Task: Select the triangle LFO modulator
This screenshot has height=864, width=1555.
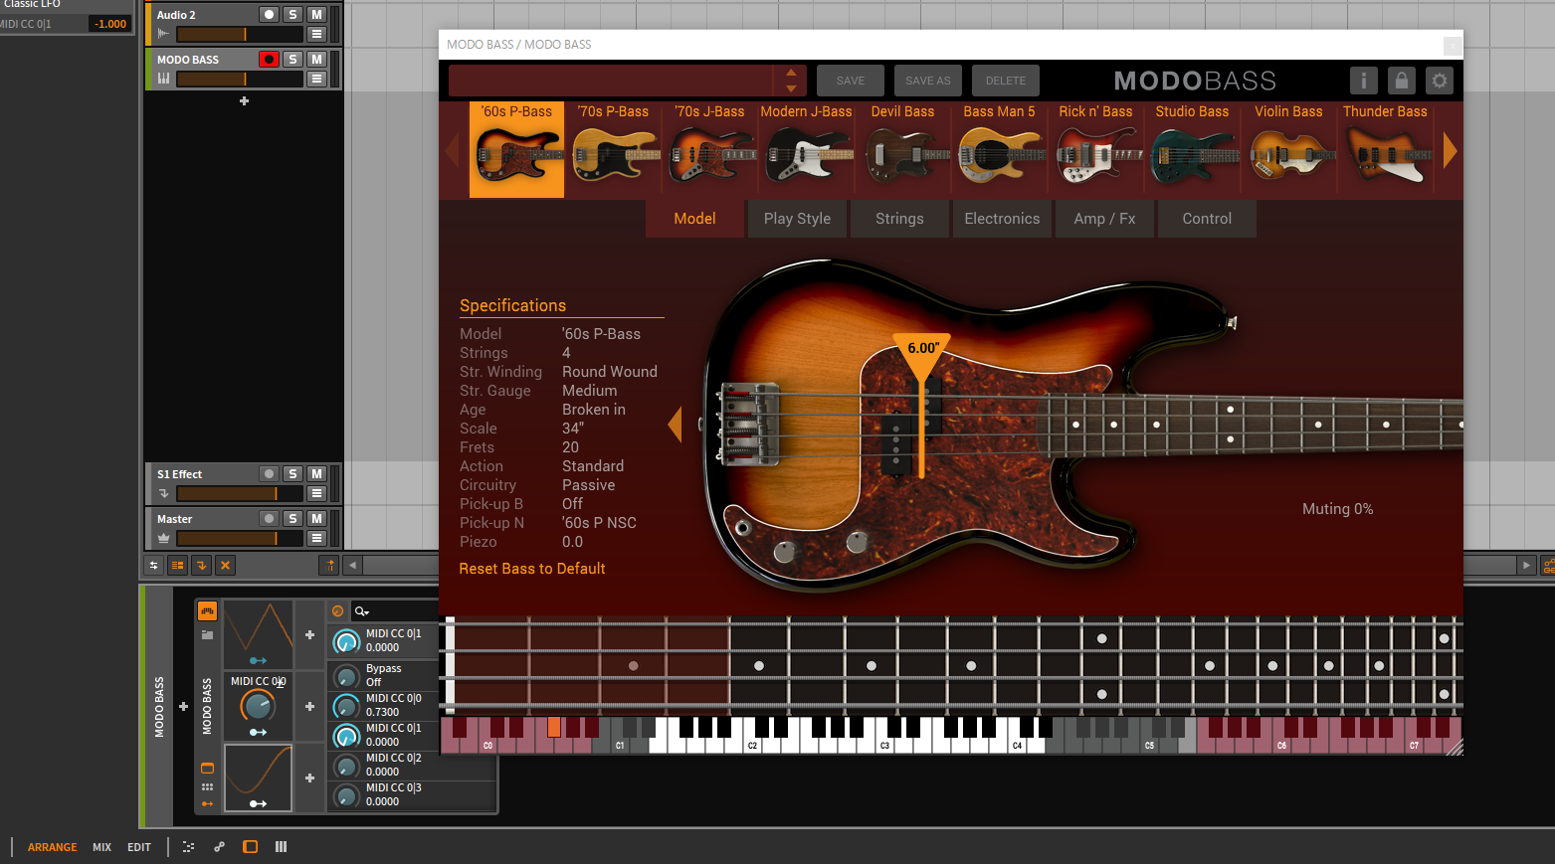Action: [x=258, y=634]
